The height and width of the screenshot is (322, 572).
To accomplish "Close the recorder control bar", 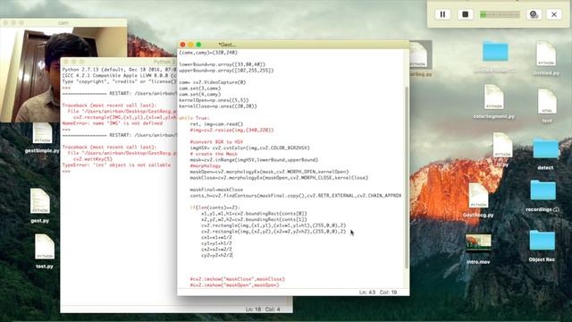I will [x=554, y=14].
